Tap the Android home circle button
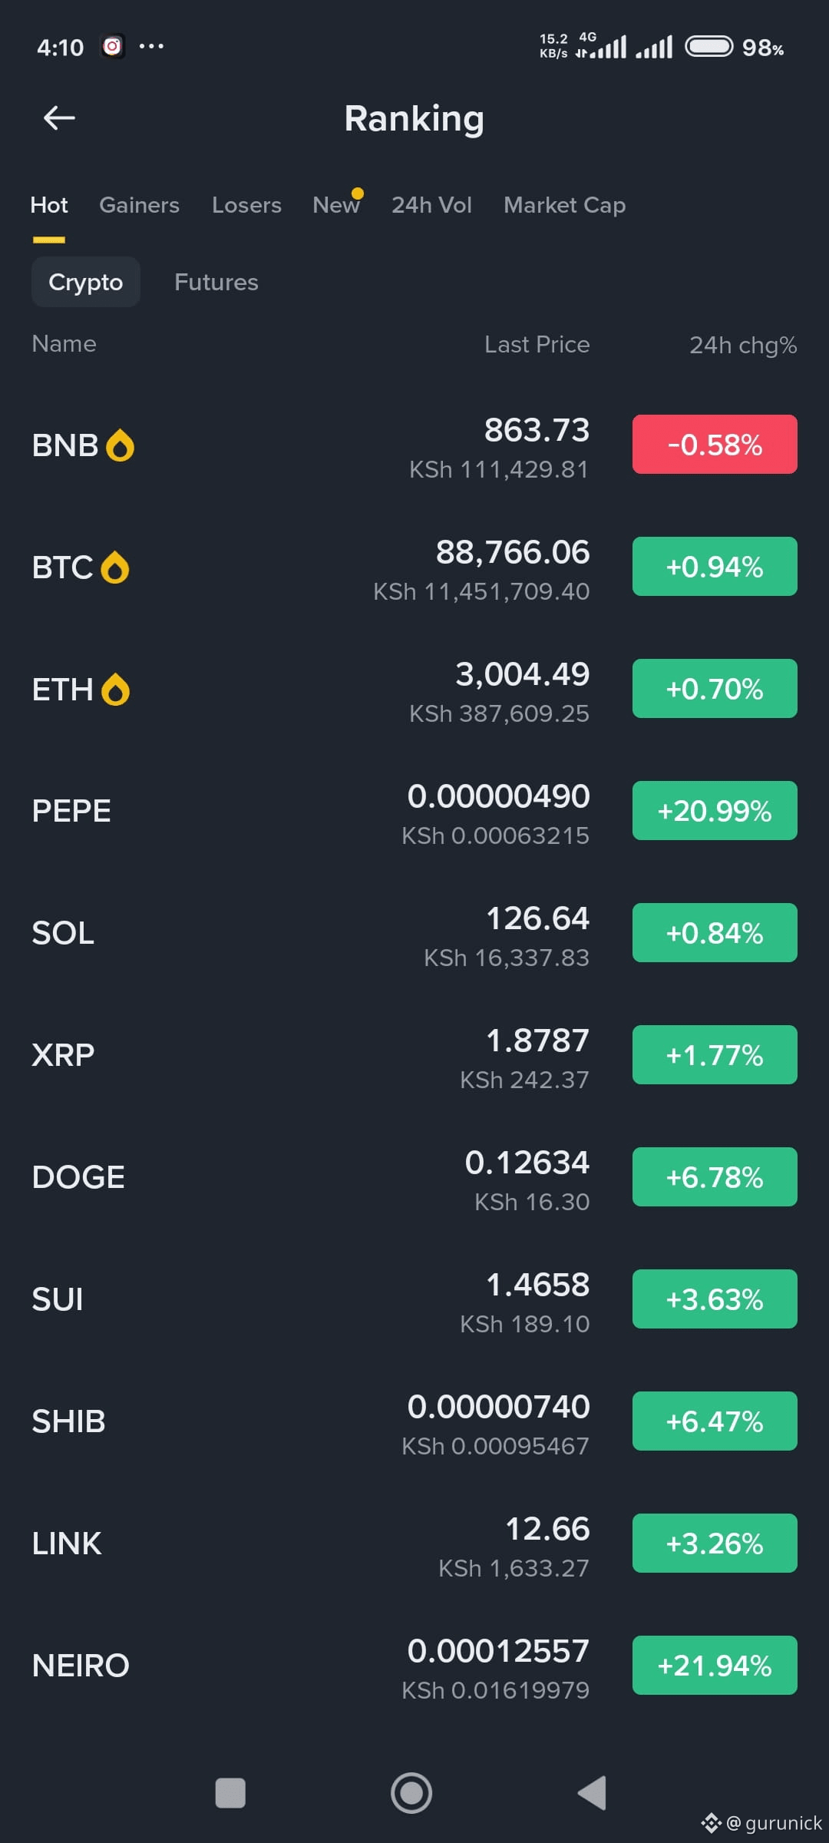The width and height of the screenshot is (829, 1843). (411, 1793)
